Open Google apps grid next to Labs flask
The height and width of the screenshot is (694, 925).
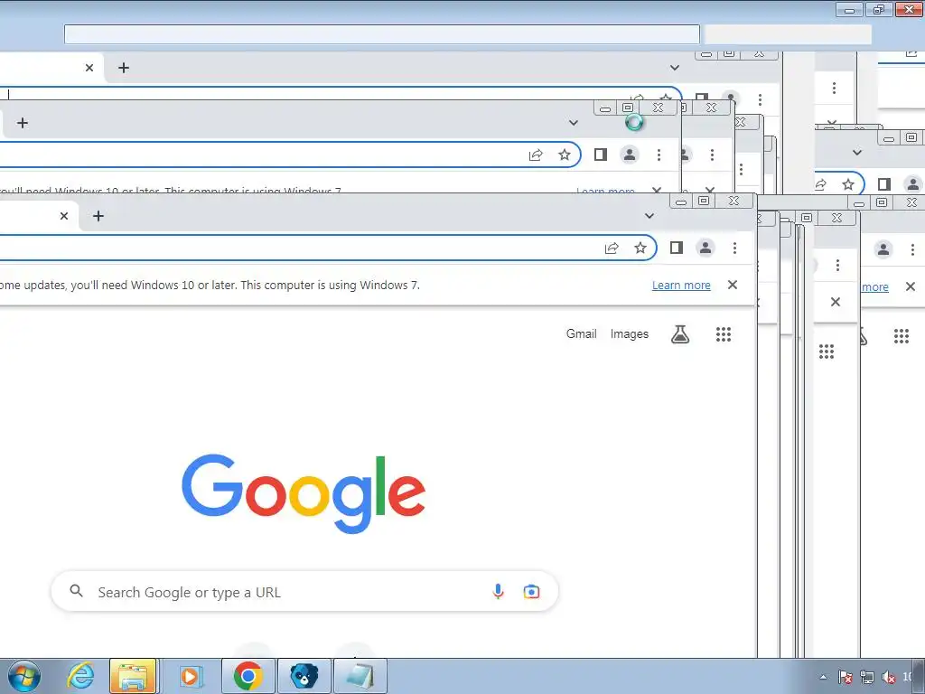[x=724, y=334]
